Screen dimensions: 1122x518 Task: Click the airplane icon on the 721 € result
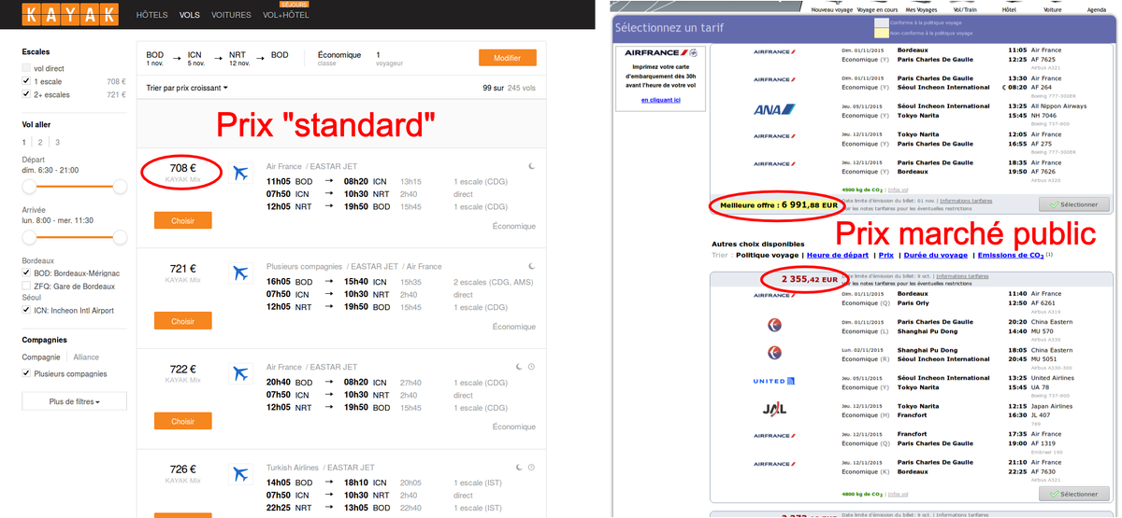click(241, 273)
